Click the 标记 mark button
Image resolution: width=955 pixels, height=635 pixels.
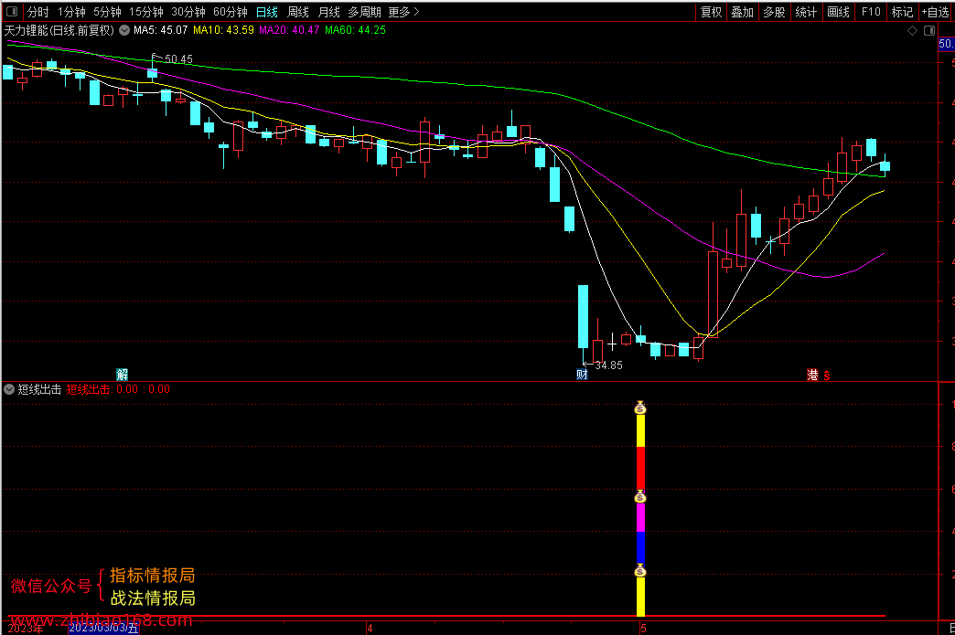click(902, 12)
